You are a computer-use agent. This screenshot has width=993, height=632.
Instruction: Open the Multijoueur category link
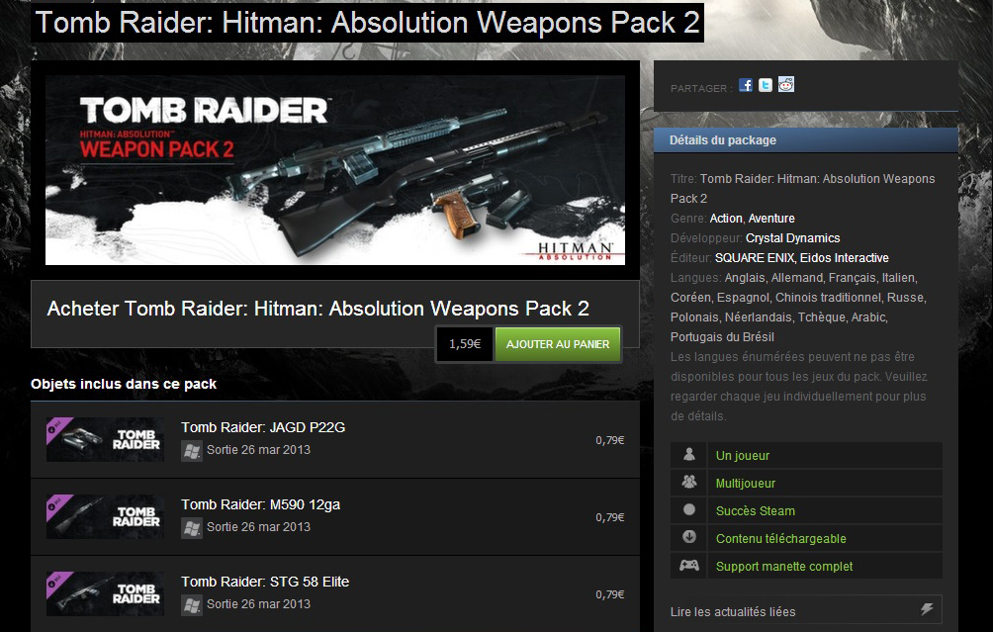[746, 484]
